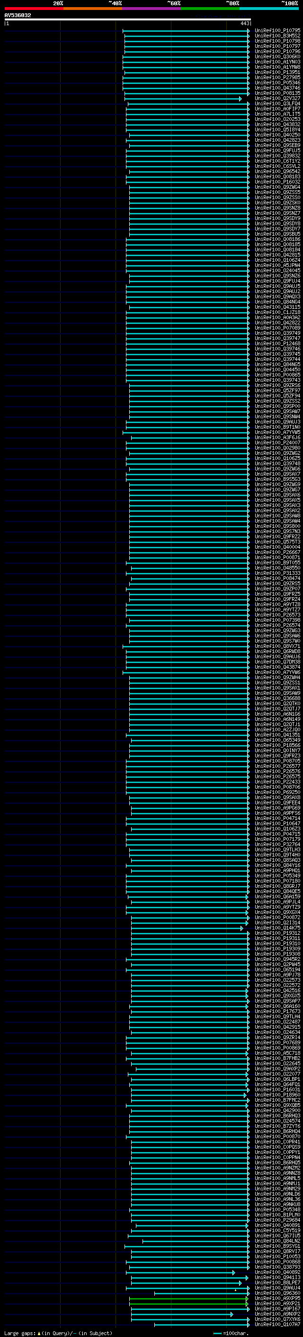Click the alignment bar for UniRef100_Q2V327
The width and height of the screenshot is (303, 1337).
tap(183, 99)
